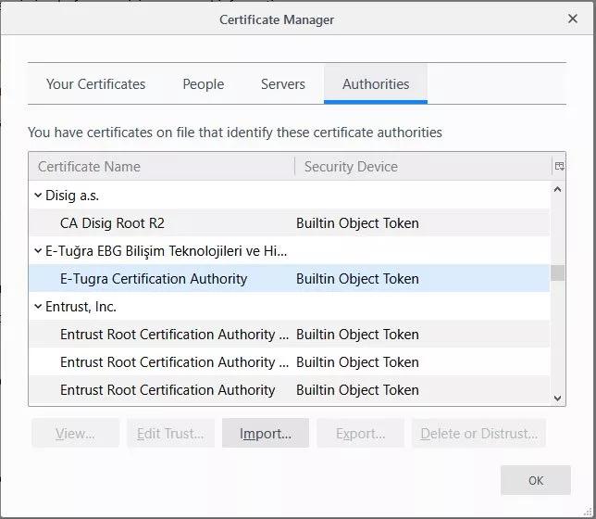Open the column picker icon in table header

pos(558,167)
